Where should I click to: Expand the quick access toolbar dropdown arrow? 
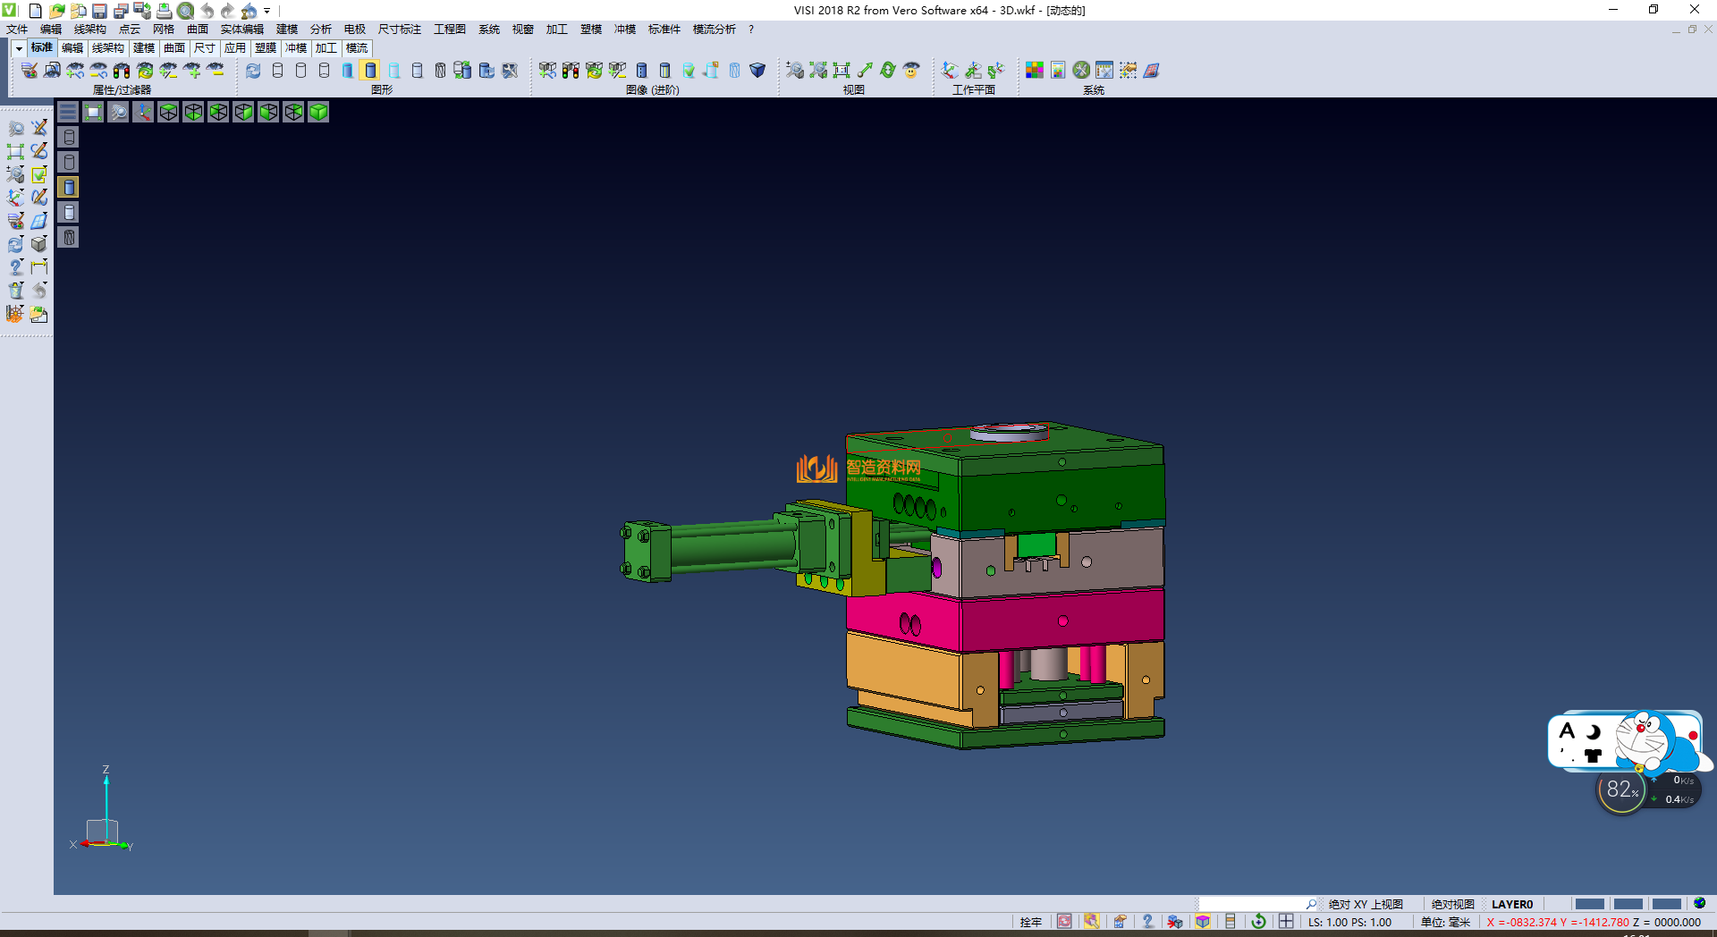tap(267, 12)
